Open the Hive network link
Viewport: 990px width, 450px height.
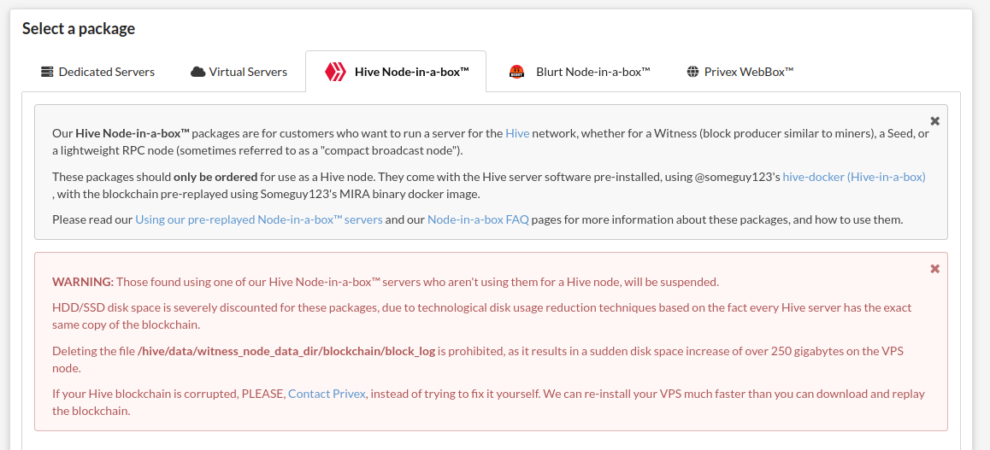click(x=517, y=133)
